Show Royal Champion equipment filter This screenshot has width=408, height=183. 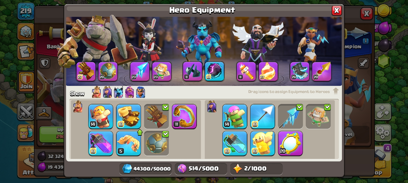tap(141, 92)
